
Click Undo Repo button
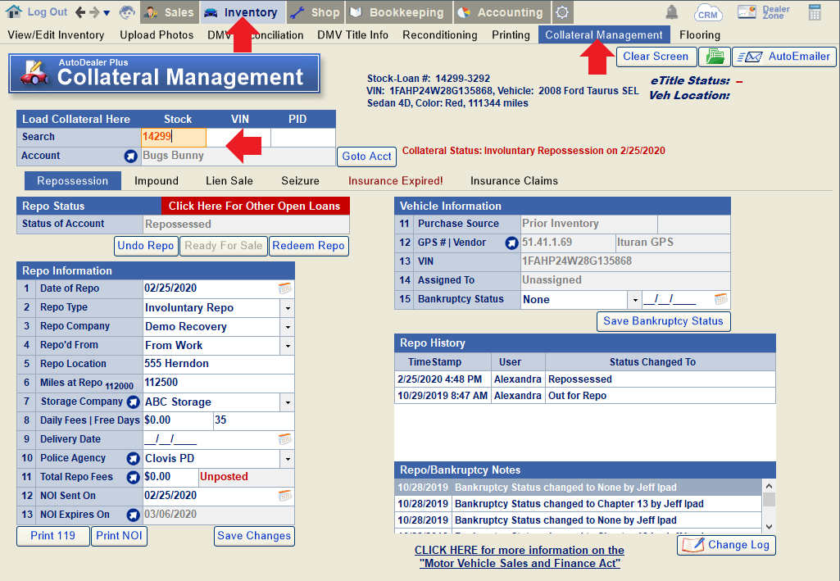(146, 246)
